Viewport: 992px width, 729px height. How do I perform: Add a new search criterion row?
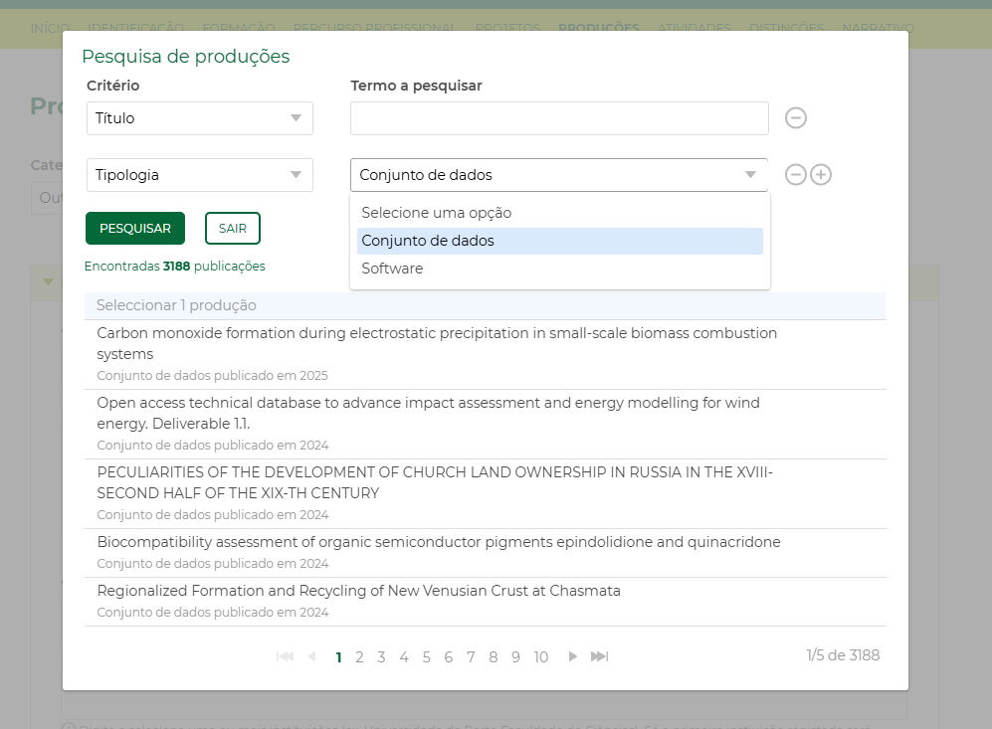tap(821, 174)
